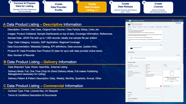Open the Data Category dropdown
Viewport: 186px width, 104px height.
(x=136, y=66)
